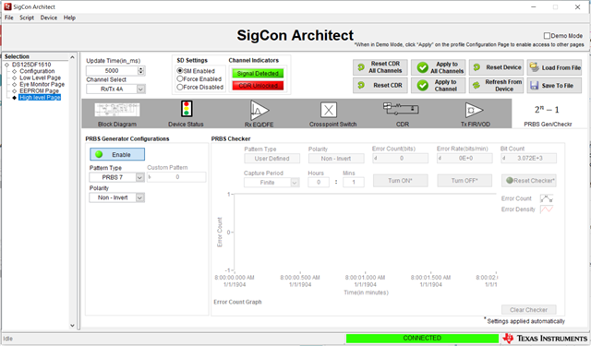This screenshot has height=346, width=591.
Task: Click the Reset CDR All Channels button
Action: [380, 67]
